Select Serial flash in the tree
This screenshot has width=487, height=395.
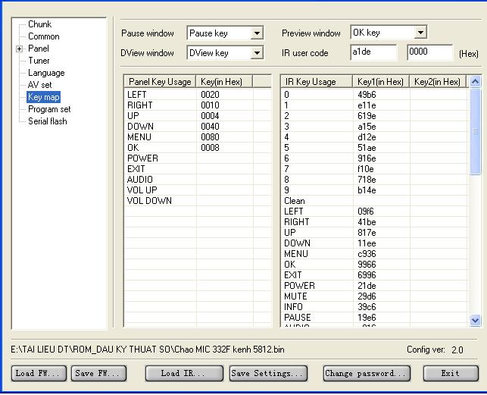coord(47,121)
